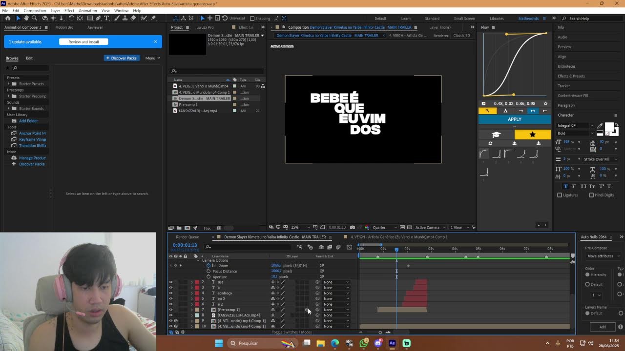Open Discord from the taskbar
This screenshot has height=351, width=625.
(378, 343)
